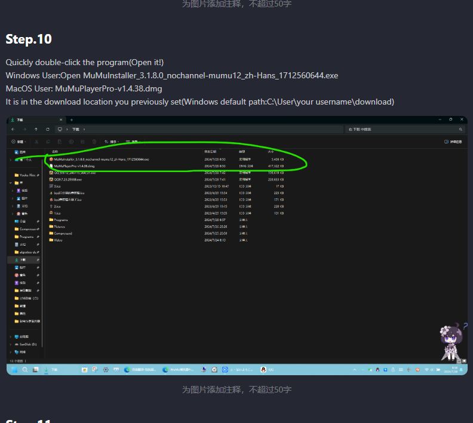Click the 'Windows default path' line
473x423 pixels.
199,102
